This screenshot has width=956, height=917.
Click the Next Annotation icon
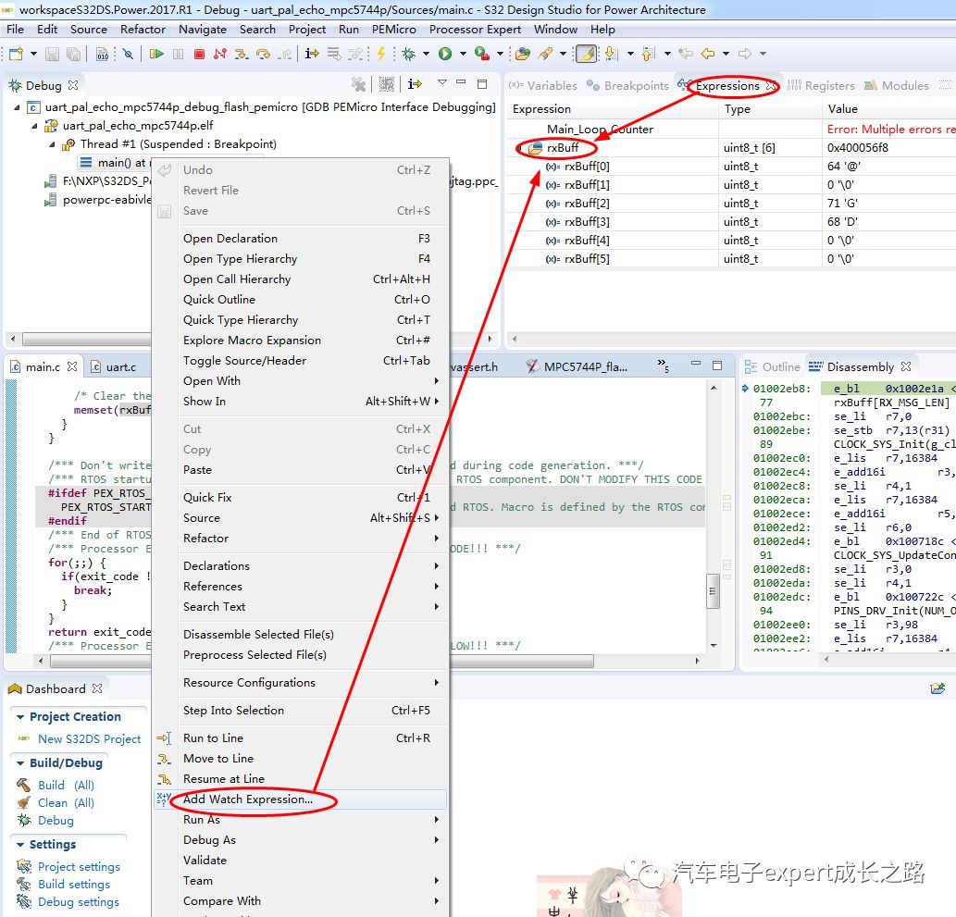pyautogui.click(x=612, y=54)
